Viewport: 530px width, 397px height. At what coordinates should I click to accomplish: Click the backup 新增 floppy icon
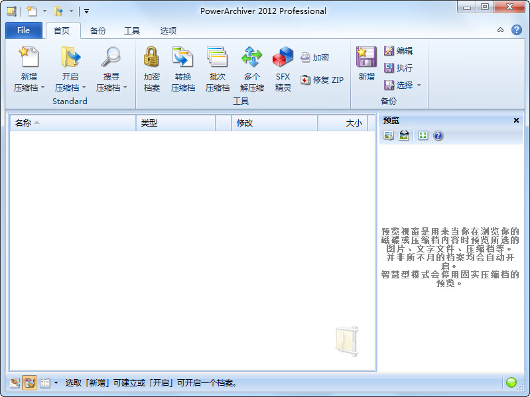click(x=366, y=57)
